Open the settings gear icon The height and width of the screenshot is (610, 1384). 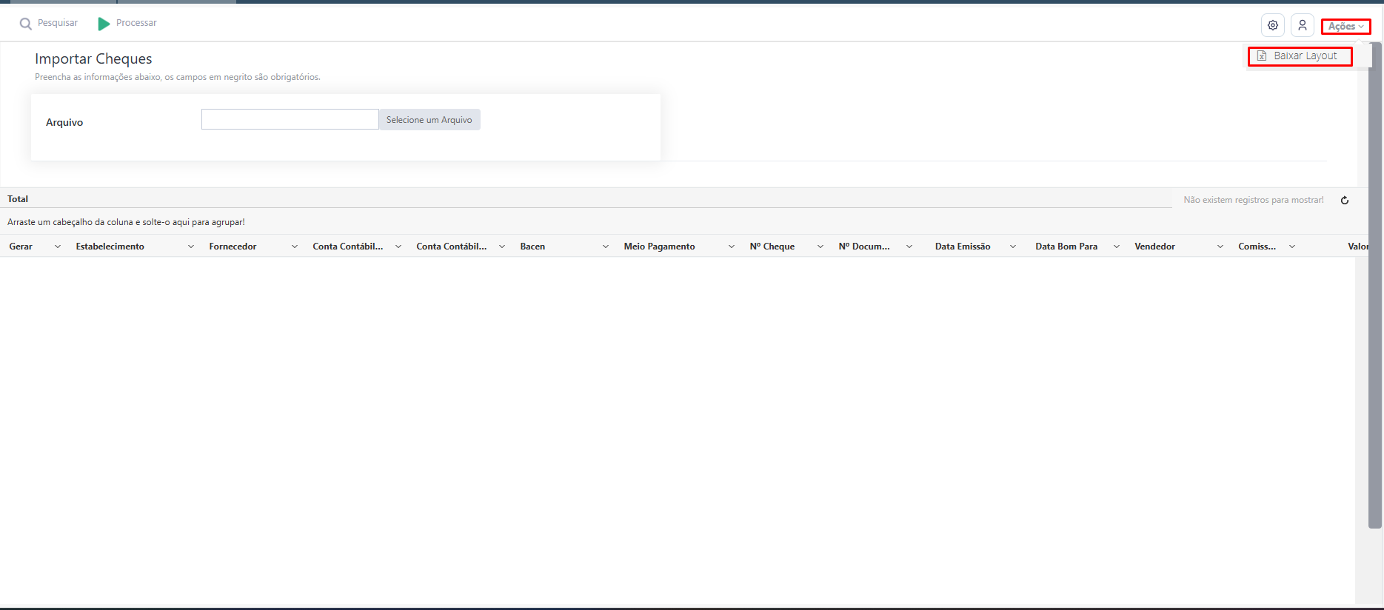coord(1272,25)
